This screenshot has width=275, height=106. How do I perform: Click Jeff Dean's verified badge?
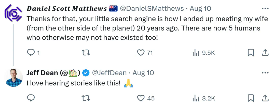tap(86, 73)
